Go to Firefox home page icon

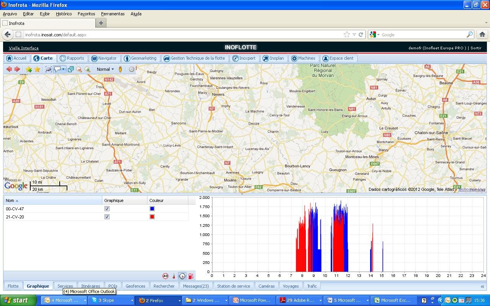click(x=482, y=34)
